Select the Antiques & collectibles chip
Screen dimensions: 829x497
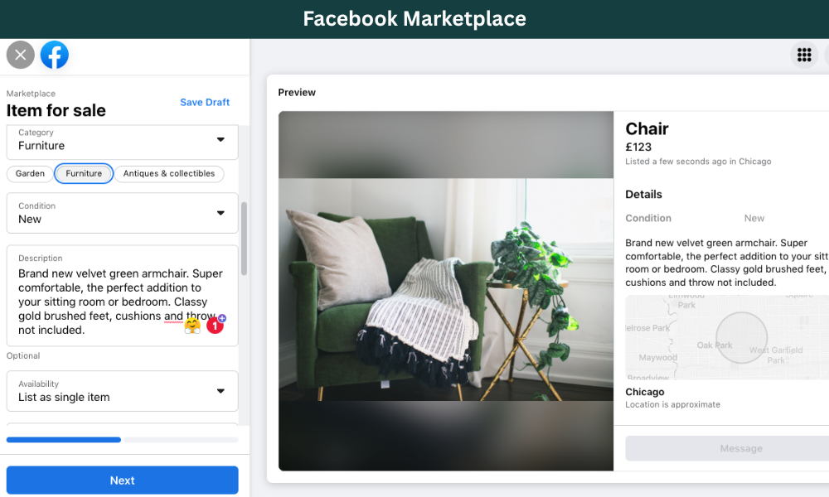tap(169, 173)
